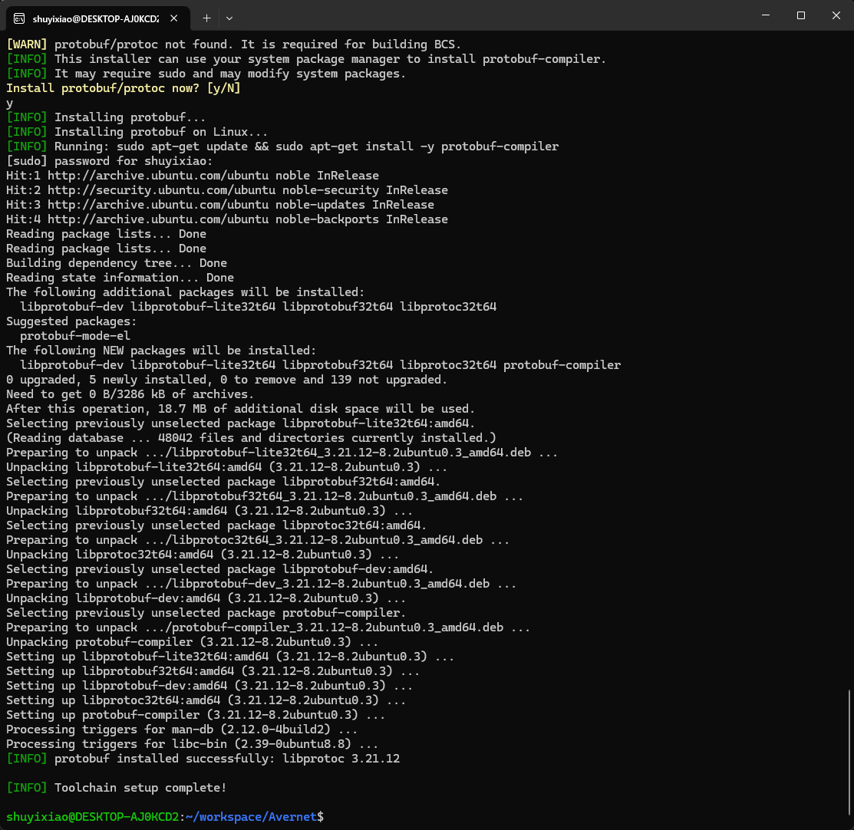This screenshot has width=854, height=830.
Task: Click the '[WARN] protobuf/protoc not found' line
Action: [234, 44]
